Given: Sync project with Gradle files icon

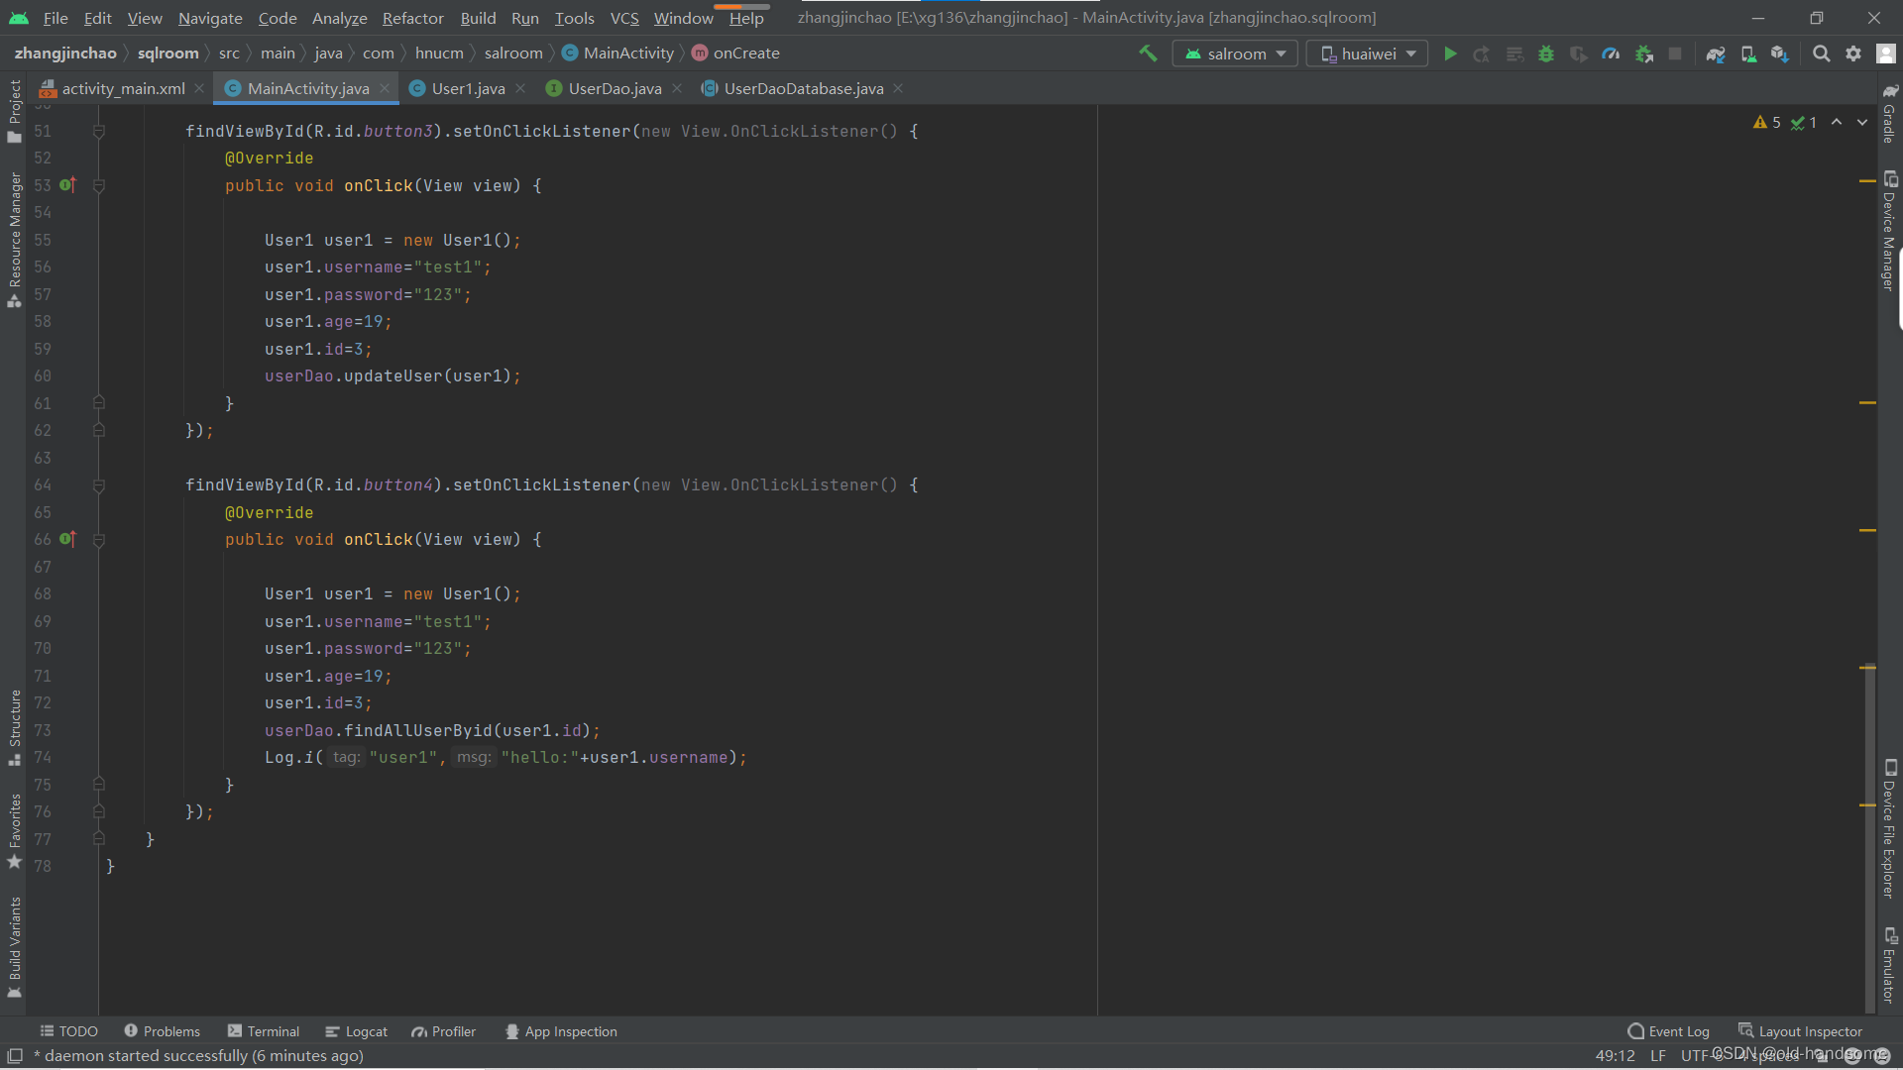Looking at the screenshot, I should (x=1716, y=53).
